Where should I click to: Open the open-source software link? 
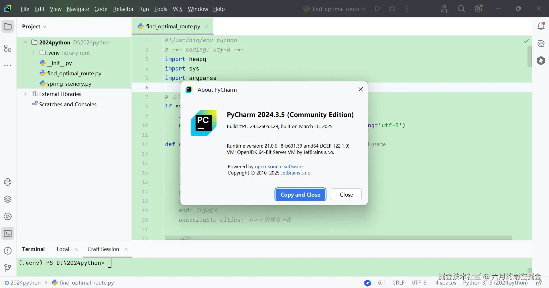[x=279, y=166]
